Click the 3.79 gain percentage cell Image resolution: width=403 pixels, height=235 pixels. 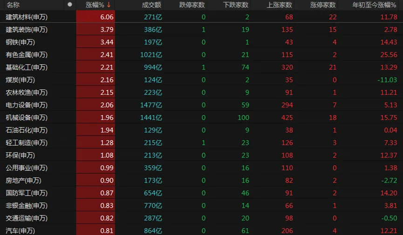tap(96, 29)
